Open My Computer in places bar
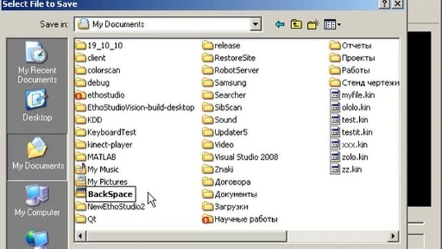 click(x=37, y=200)
